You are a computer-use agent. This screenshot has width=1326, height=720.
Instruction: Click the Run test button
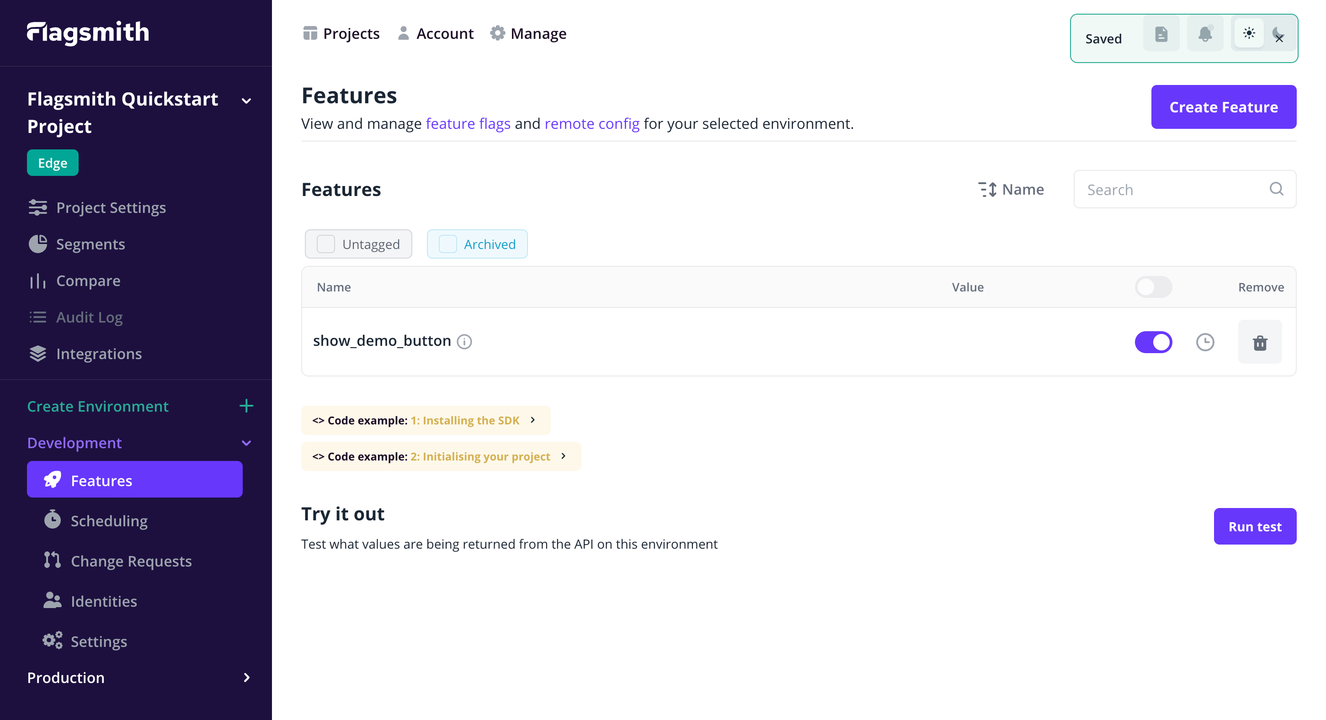tap(1254, 526)
